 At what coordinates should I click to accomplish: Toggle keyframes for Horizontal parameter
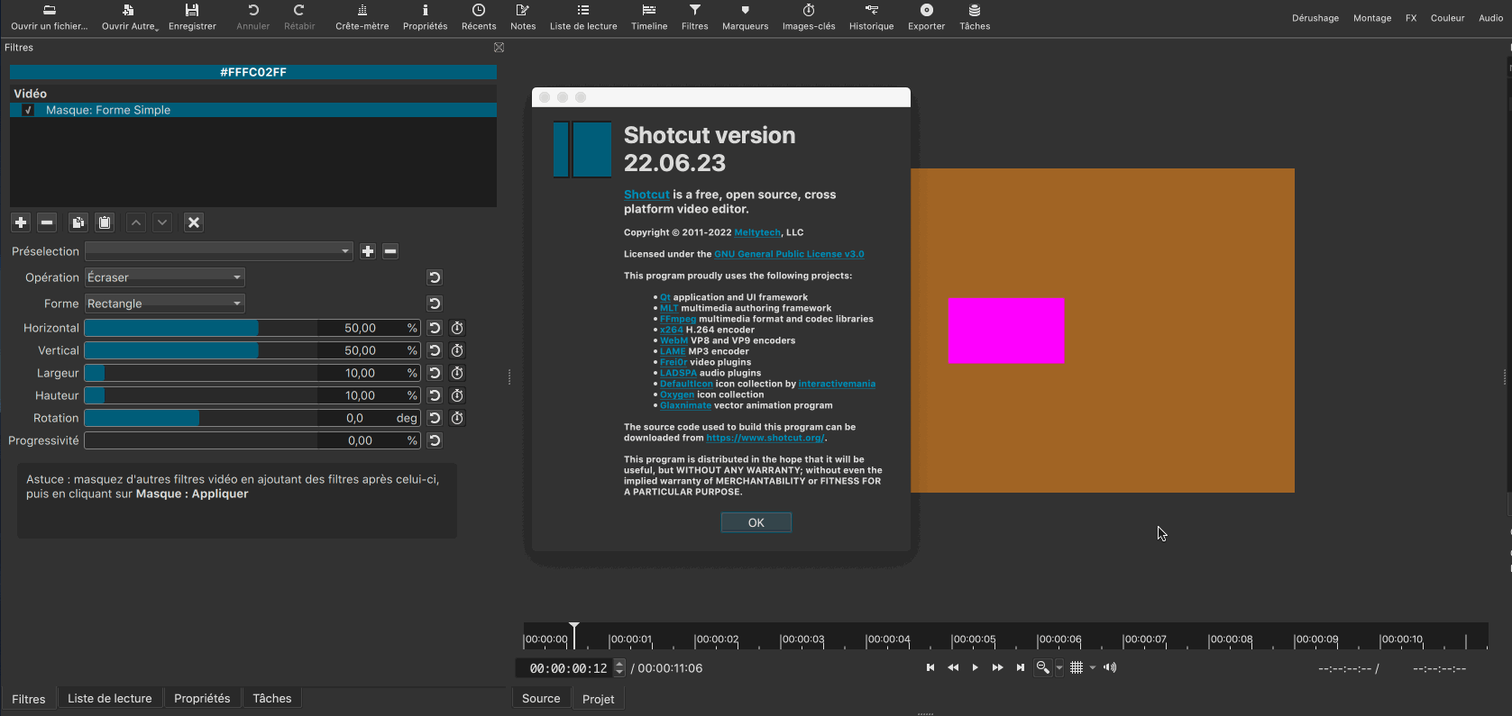coord(457,328)
